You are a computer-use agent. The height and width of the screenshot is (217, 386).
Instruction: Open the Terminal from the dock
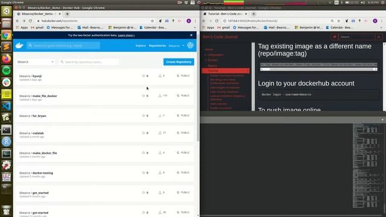pyautogui.click(x=7, y=130)
